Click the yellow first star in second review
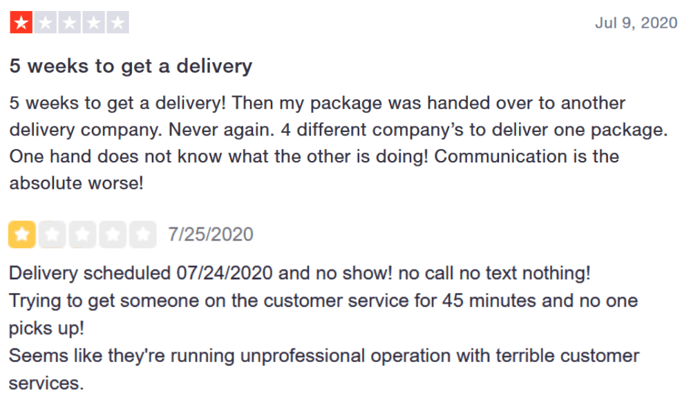 (x=22, y=235)
